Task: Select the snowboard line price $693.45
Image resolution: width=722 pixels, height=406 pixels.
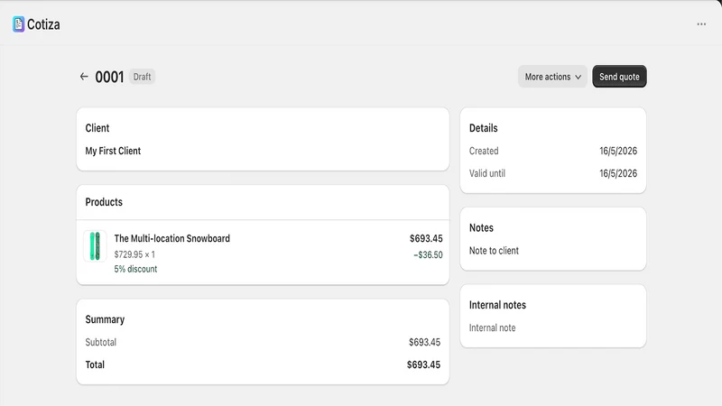Action: 426,238
